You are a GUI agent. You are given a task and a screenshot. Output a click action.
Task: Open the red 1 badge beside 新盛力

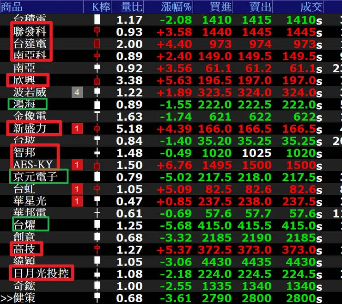[x=77, y=129]
